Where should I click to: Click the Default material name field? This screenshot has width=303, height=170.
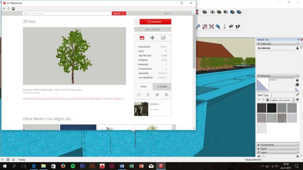[282, 80]
